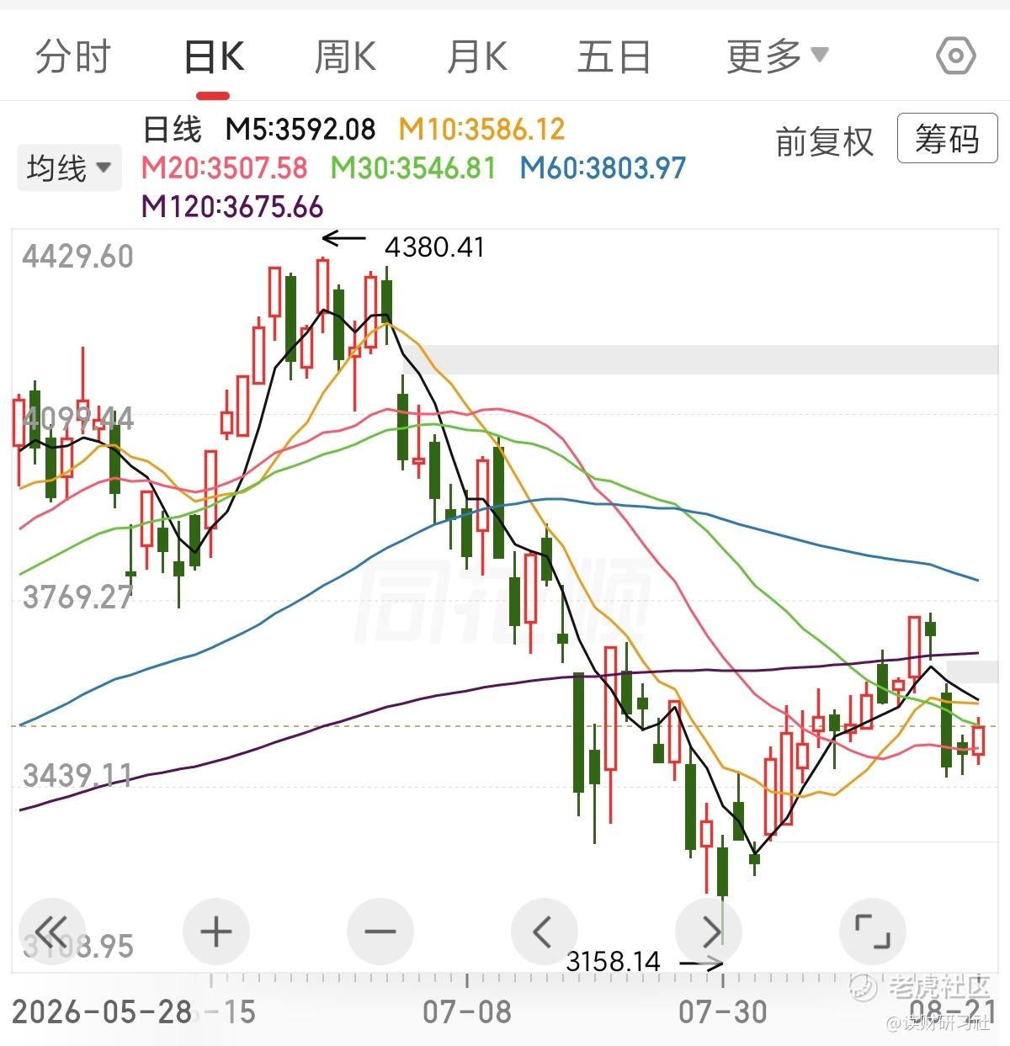Select the 07-30 low candlestick at 3158.14
Image resolution: width=1010 pixels, height=1046 pixels.
coord(723,871)
